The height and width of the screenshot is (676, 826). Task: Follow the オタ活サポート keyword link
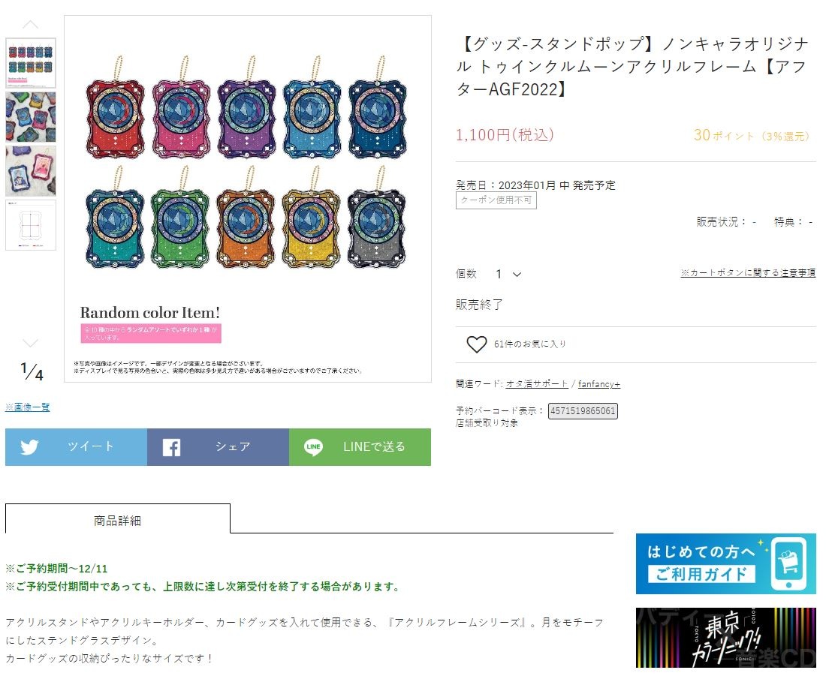pos(537,384)
